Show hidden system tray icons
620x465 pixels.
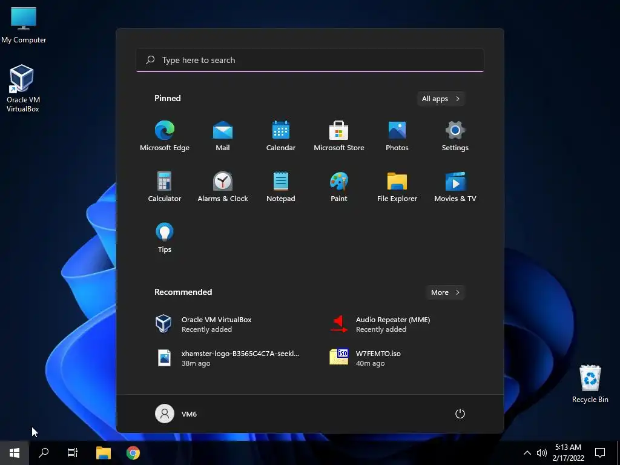coord(527,453)
